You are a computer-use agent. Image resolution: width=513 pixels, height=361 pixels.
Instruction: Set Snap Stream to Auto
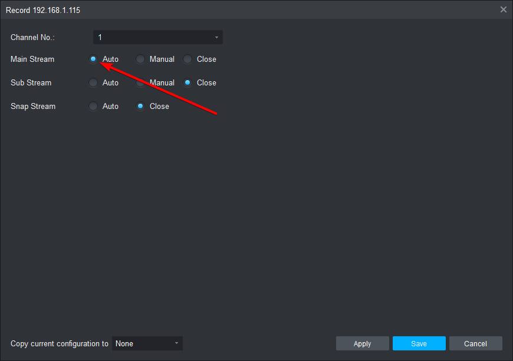point(93,106)
